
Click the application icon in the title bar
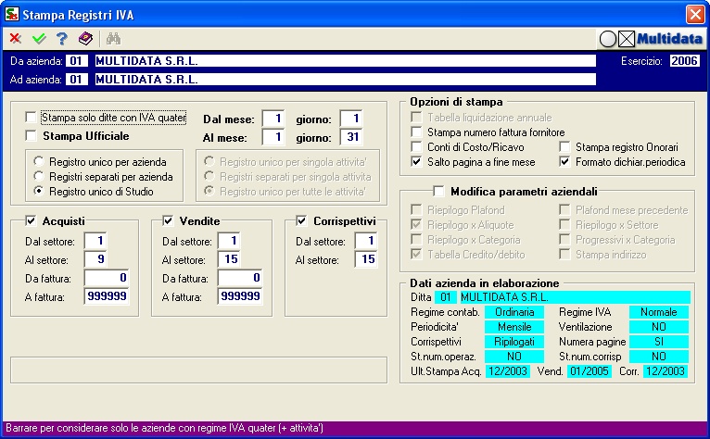(12, 14)
